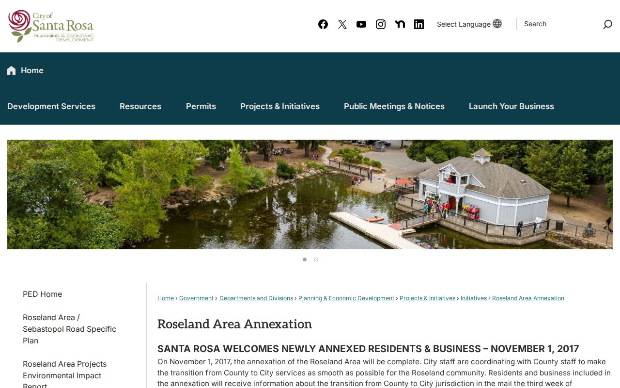Click the search magnifier icon

[607, 24]
